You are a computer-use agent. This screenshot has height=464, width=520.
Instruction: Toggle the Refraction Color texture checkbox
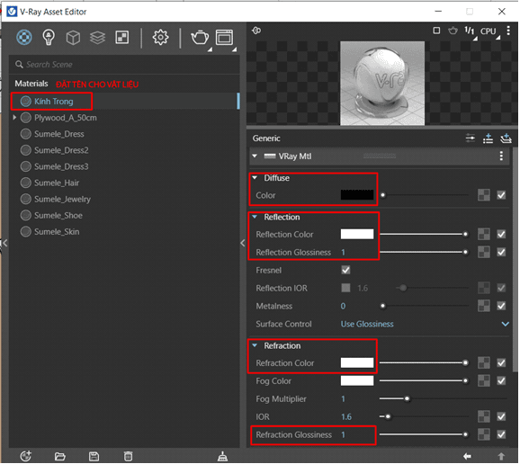point(501,363)
